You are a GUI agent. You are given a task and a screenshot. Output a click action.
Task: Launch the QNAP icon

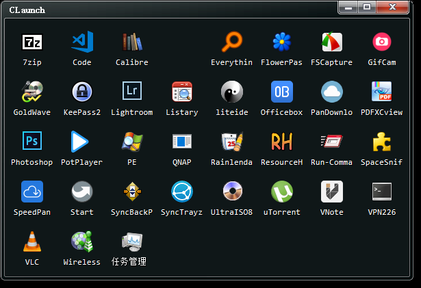[x=182, y=141]
